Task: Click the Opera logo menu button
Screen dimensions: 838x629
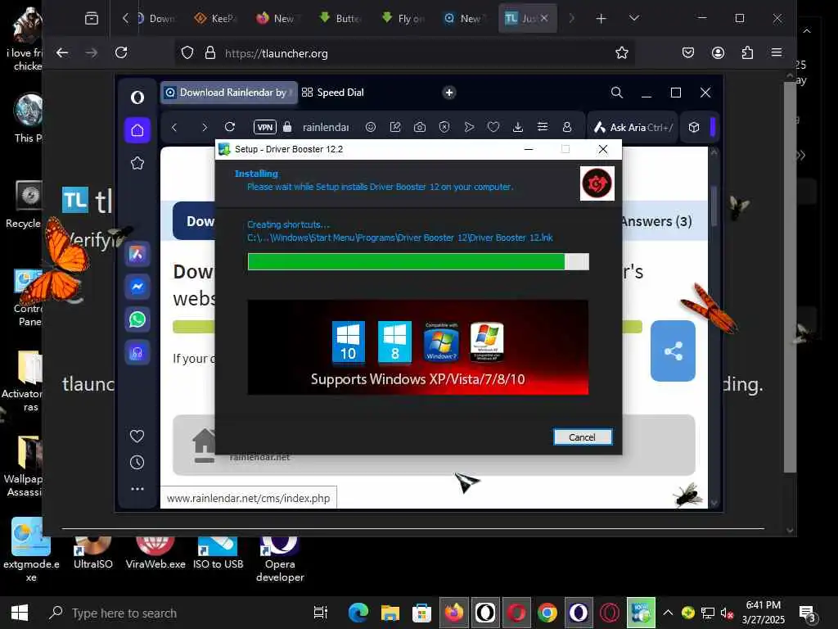Action: (x=137, y=97)
